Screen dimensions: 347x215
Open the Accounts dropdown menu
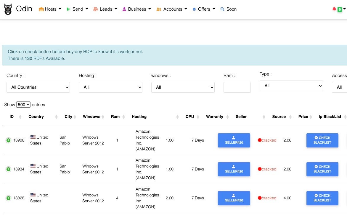pos(172,9)
